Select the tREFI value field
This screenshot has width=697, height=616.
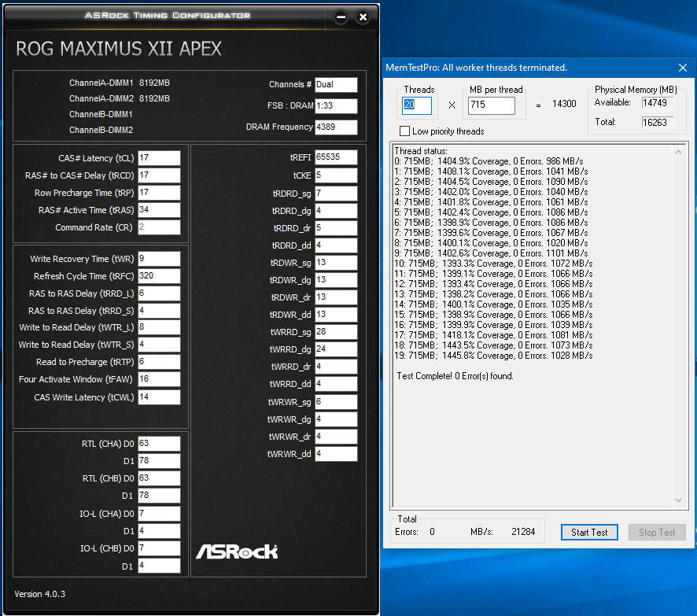click(x=336, y=157)
